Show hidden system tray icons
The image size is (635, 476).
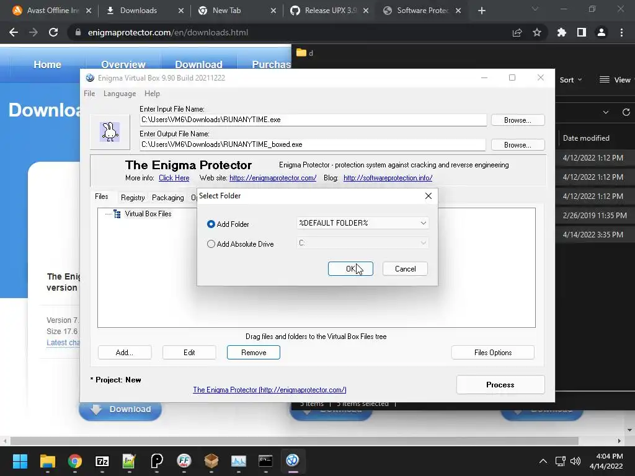pyautogui.click(x=543, y=461)
